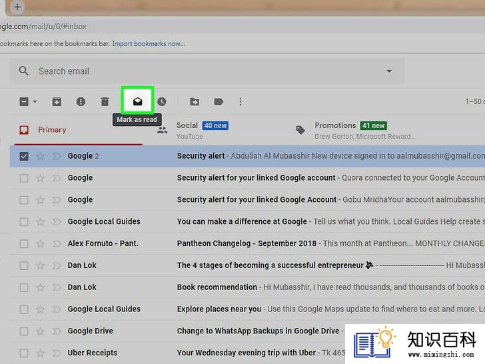This screenshot has height=364, width=485.
Task: Star the linked Google account Quora email
Action: (40, 178)
